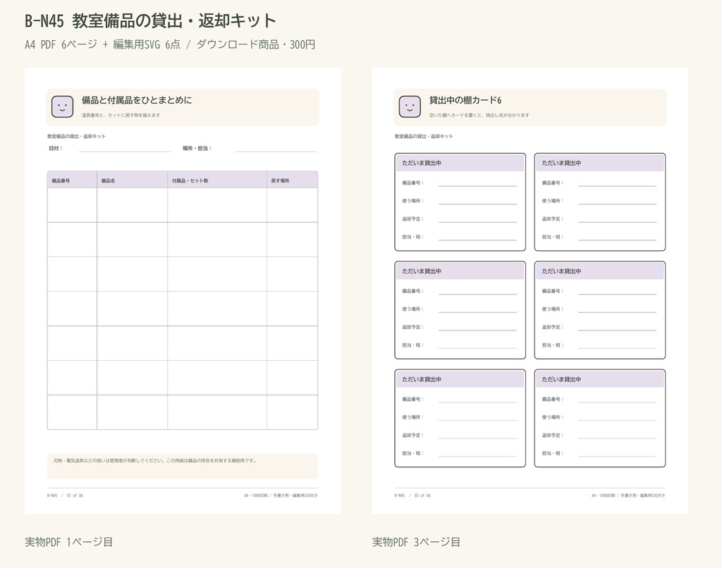Open the page 1 PDF preview thumbnail

[x=183, y=290]
